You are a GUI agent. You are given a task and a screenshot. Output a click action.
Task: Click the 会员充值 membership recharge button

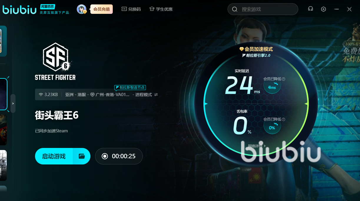(101, 9)
